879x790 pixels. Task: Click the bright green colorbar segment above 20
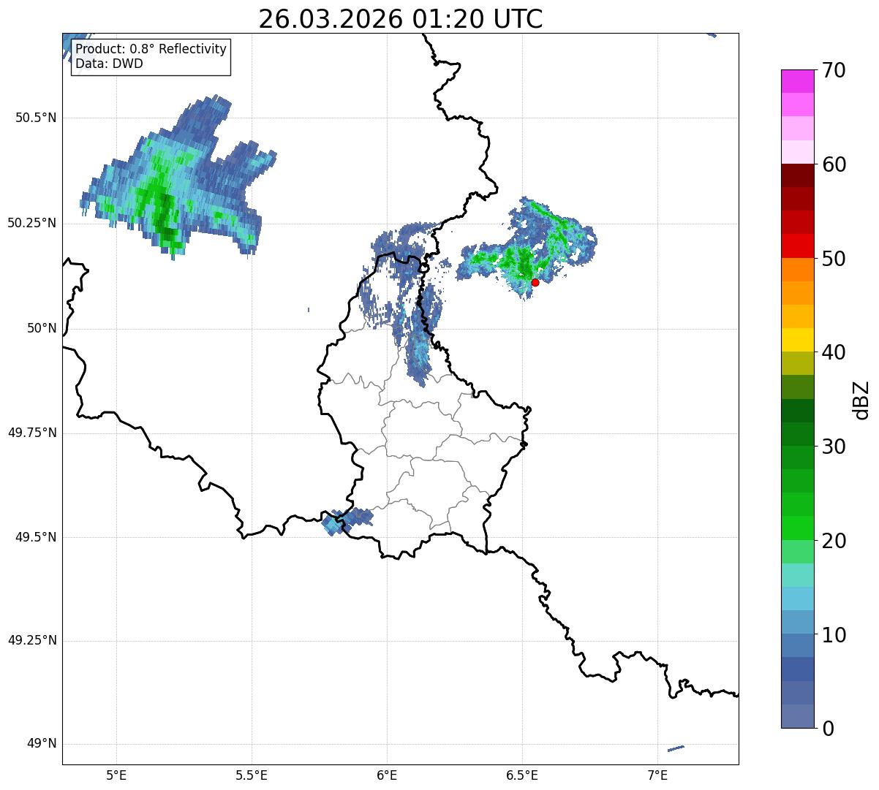point(797,528)
